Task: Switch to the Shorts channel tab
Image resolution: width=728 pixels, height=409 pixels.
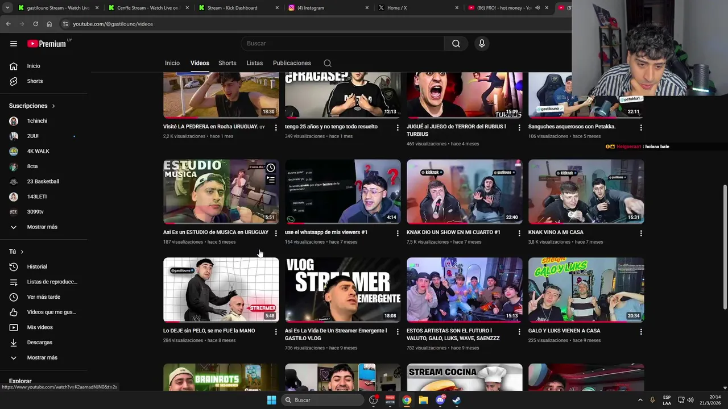Action: coord(227,63)
